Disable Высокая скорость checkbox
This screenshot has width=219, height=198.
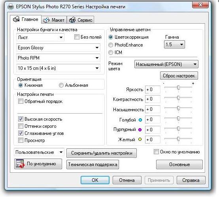click(21, 119)
